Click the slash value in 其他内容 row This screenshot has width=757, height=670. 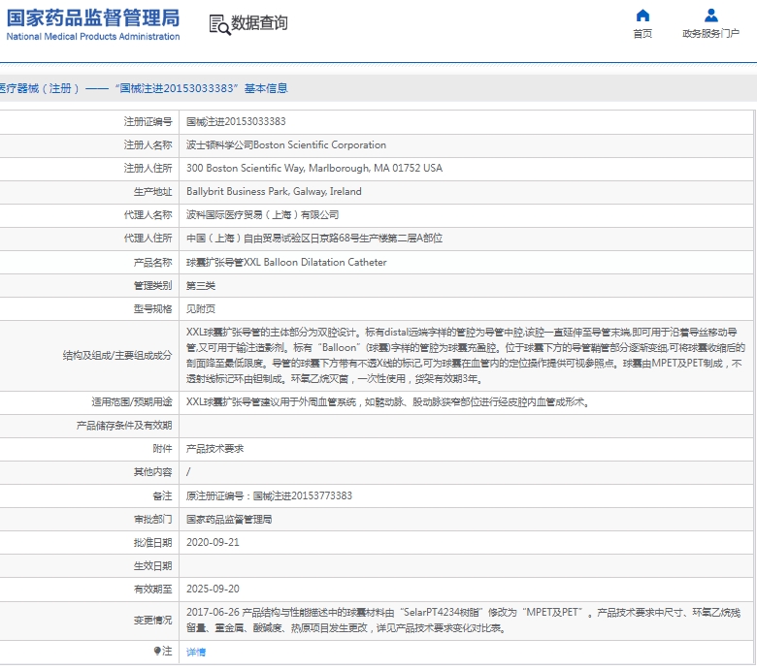tap(188, 472)
